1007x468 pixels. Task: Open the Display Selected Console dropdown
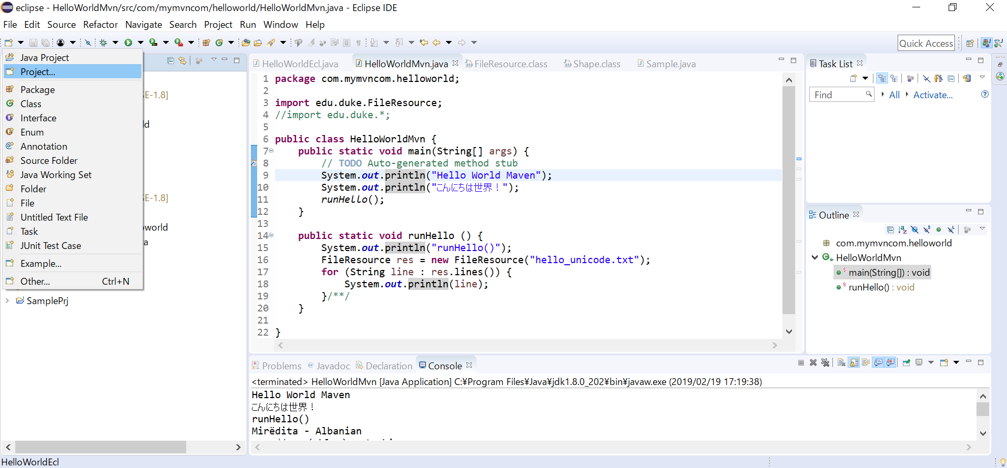point(931,362)
